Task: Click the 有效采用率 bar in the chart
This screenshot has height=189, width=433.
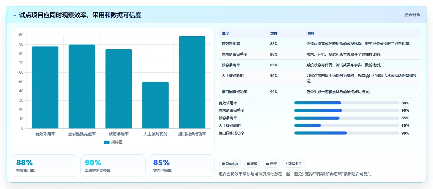Action: 45,87
